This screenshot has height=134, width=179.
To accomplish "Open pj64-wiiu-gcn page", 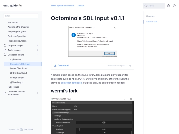I will [x=17, y=82].
